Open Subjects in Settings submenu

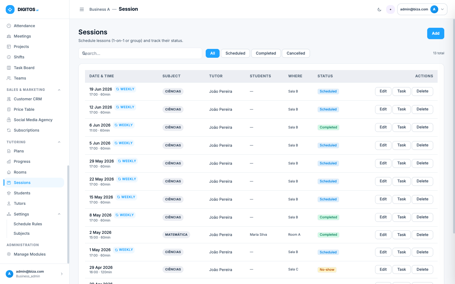[x=21, y=234]
